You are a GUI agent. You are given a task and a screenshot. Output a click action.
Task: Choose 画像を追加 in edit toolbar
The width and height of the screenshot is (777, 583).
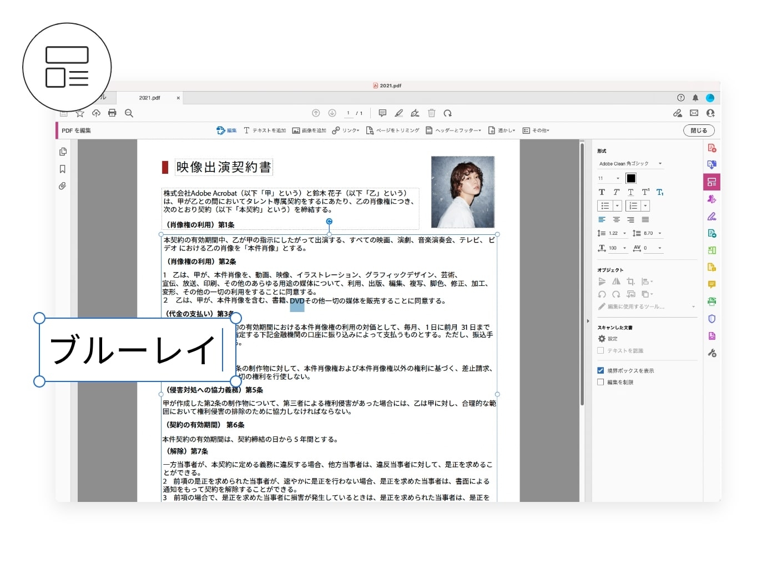[x=309, y=130]
